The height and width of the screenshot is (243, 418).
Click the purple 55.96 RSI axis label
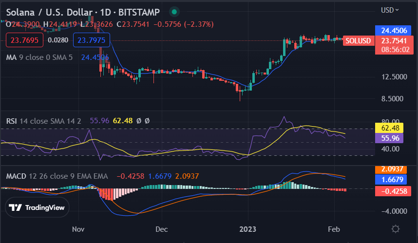click(x=390, y=138)
